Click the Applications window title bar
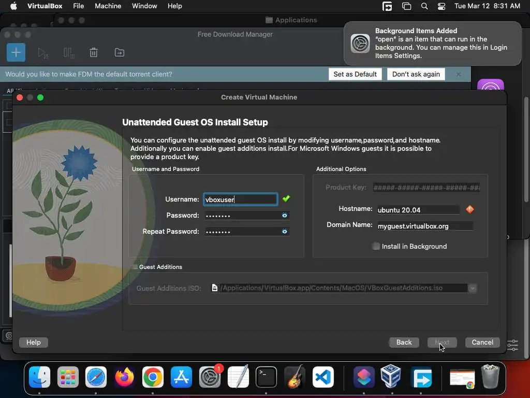 click(x=291, y=20)
